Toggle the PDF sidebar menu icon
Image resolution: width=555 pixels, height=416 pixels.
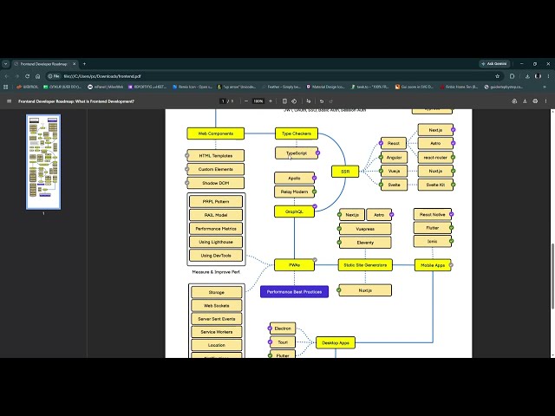tap(10, 101)
